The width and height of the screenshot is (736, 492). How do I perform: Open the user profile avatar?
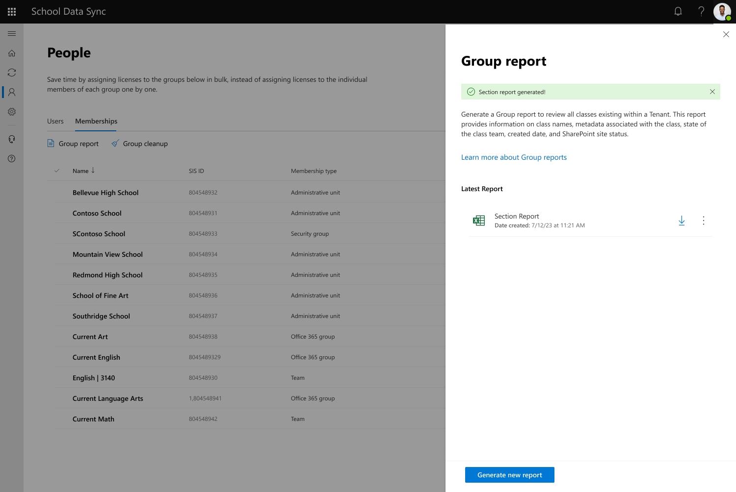point(722,11)
